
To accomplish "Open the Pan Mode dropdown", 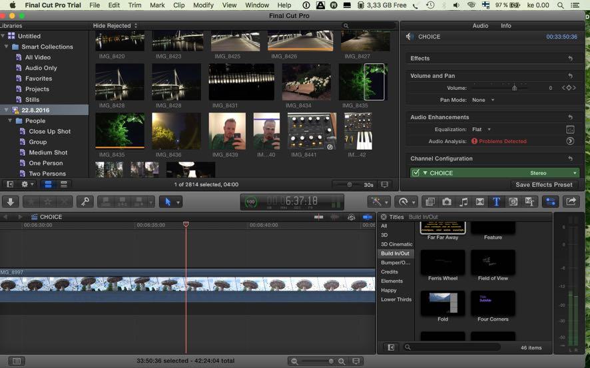I will click(483, 100).
